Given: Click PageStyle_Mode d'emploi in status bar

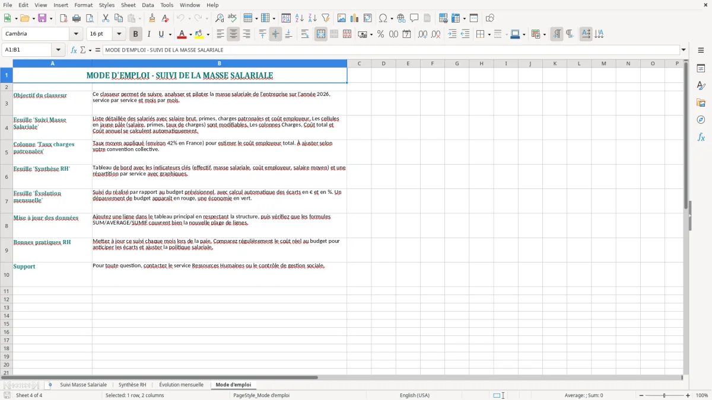Looking at the screenshot, I should tap(262, 395).
